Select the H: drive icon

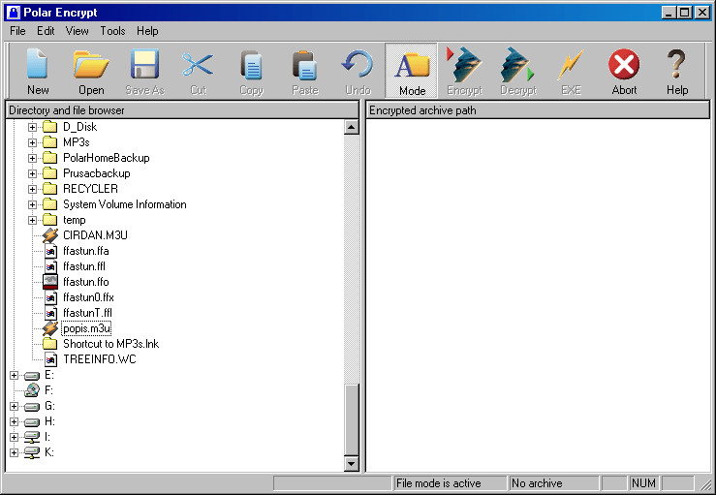click(x=32, y=422)
